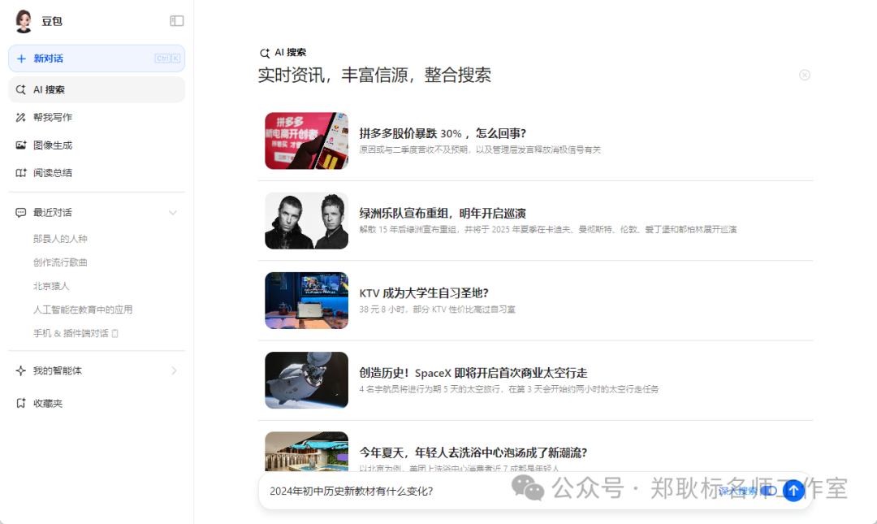The image size is (877, 524).
Task: Send the query with blue arrow button
Action: pos(793,491)
